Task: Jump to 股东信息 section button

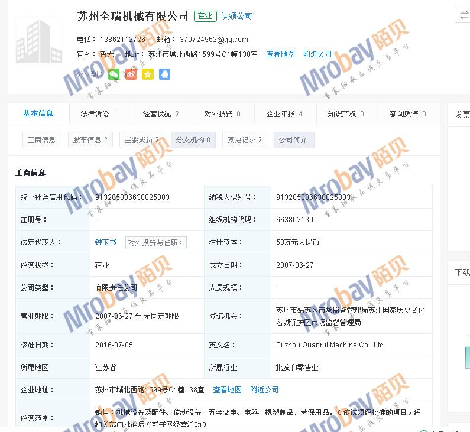Action: [90, 140]
